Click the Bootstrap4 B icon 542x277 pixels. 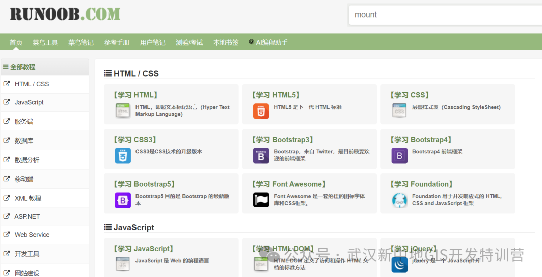click(399, 156)
